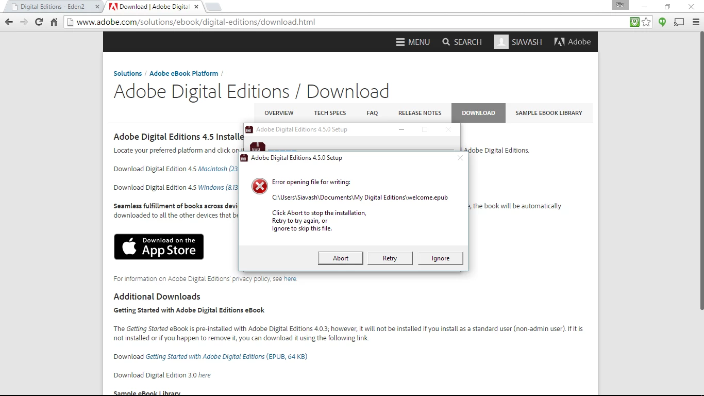Click the browser Forward arrow
704x396 pixels.
(24, 22)
